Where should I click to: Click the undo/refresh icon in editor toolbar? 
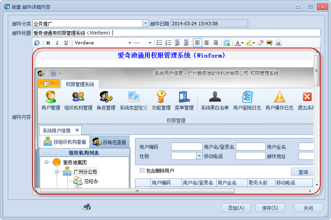coord(37,43)
